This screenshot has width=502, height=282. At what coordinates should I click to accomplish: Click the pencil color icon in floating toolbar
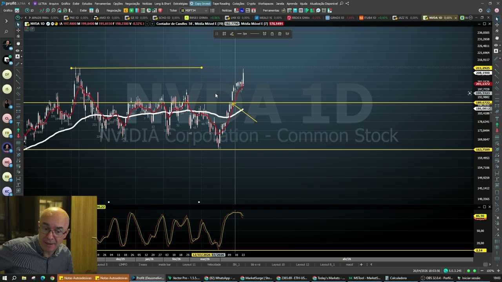click(x=232, y=34)
